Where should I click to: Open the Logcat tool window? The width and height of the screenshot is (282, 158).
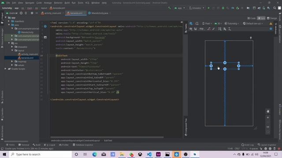click(50, 145)
